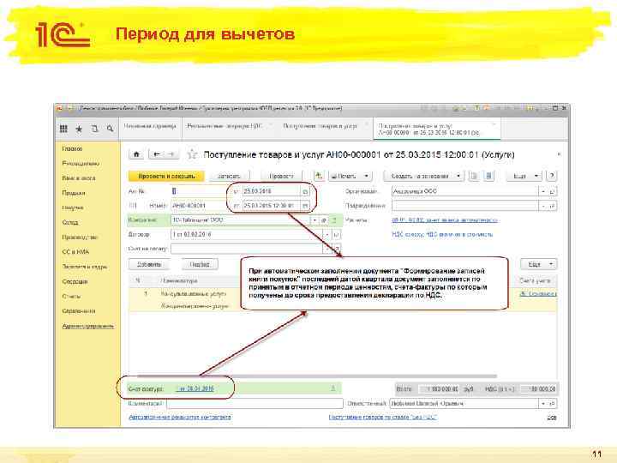Open favorites with the star icon

[x=79, y=129]
